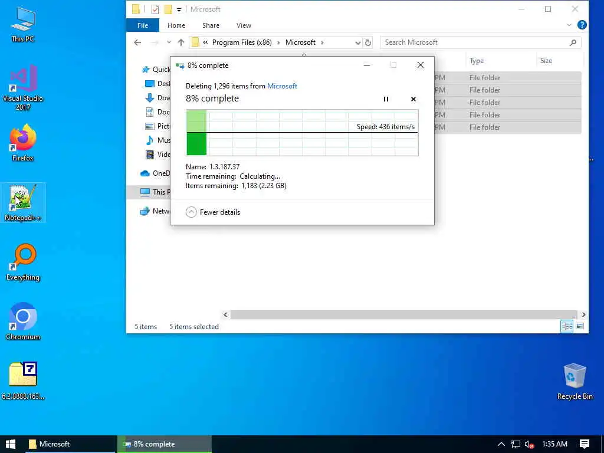Open the Recycle Bin desktop icon
The image size is (604, 453).
575,382
